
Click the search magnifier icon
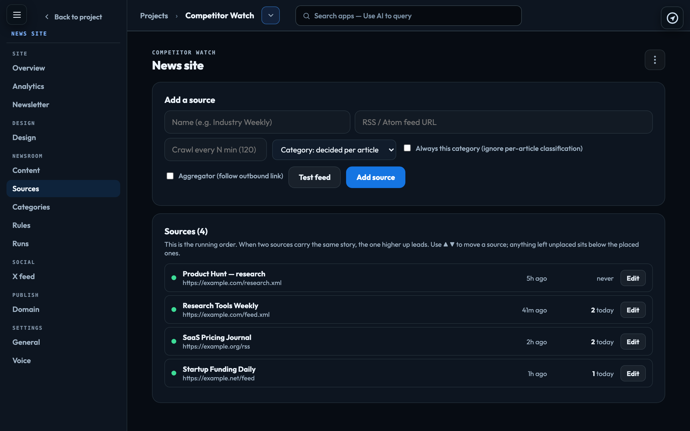coord(306,16)
